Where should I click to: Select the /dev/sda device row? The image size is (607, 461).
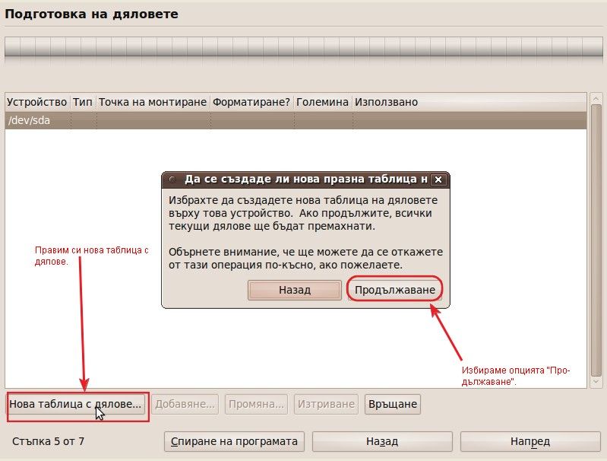(x=296, y=121)
